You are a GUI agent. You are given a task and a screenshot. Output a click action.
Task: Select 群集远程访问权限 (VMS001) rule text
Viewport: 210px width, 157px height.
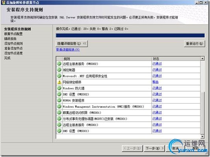point(82,113)
